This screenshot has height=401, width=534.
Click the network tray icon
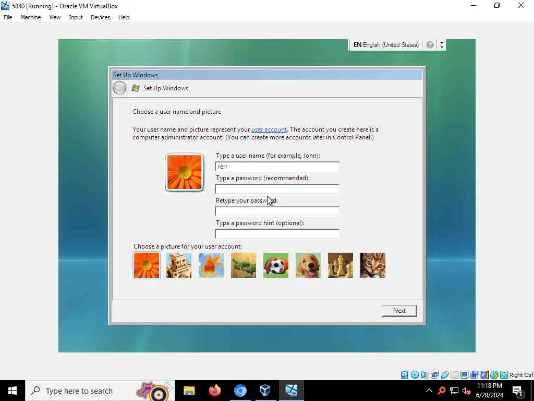click(x=454, y=391)
